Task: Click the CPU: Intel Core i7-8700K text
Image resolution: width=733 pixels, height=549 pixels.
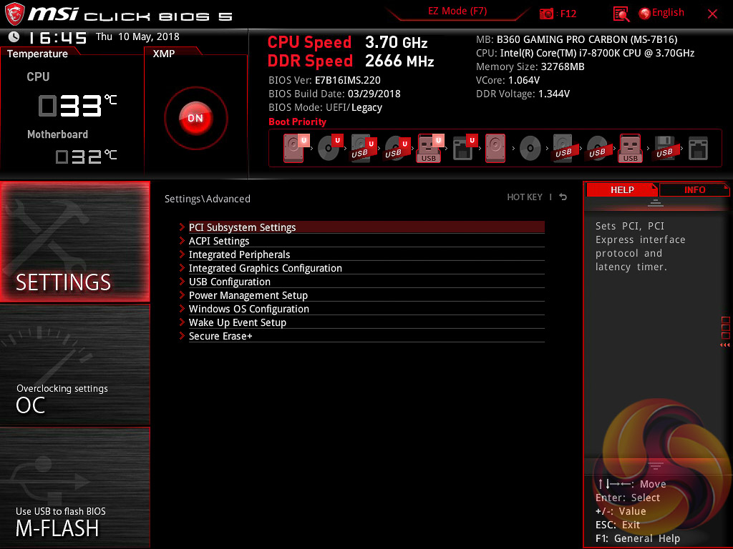Action: pos(586,53)
